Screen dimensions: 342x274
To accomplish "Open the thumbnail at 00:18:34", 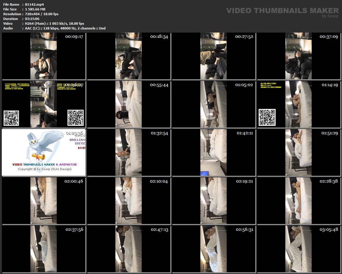I will pyautogui.click(x=129, y=56).
